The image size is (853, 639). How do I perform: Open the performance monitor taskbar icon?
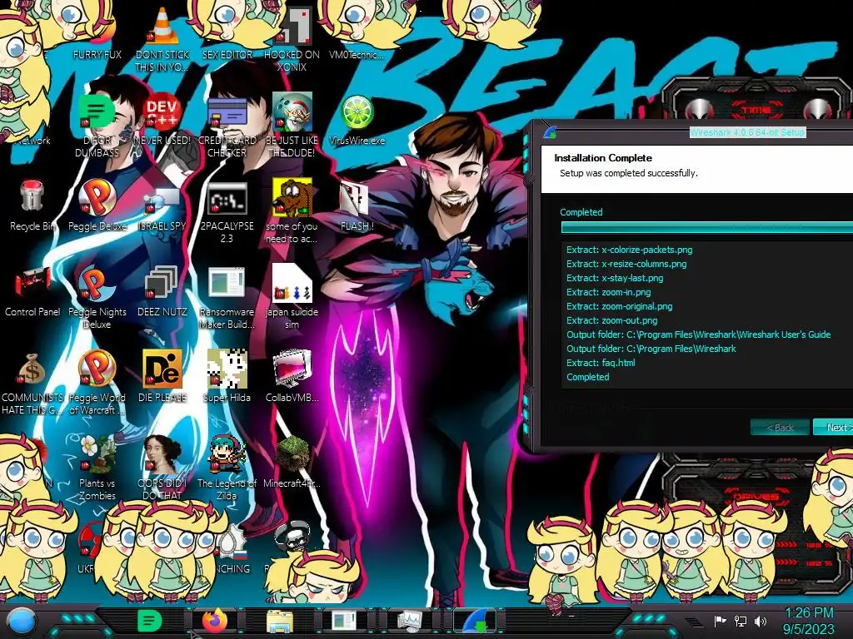(x=409, y=621)
